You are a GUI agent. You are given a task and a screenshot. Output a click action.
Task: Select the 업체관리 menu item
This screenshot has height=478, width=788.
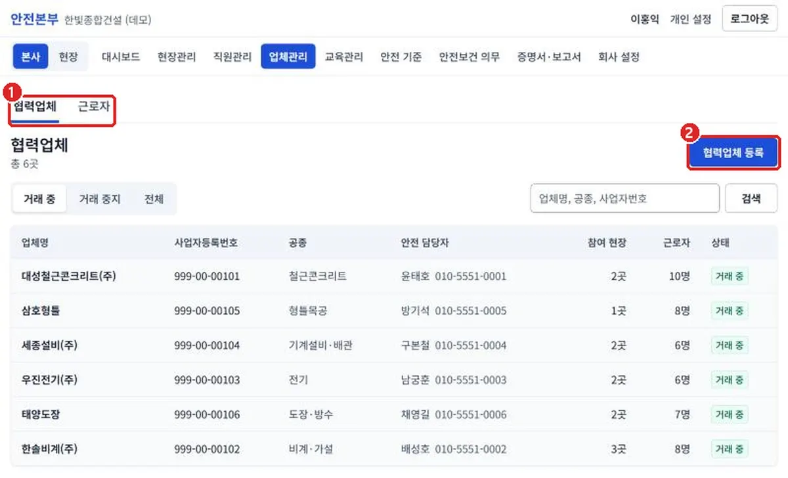click(x=288, y=56)
